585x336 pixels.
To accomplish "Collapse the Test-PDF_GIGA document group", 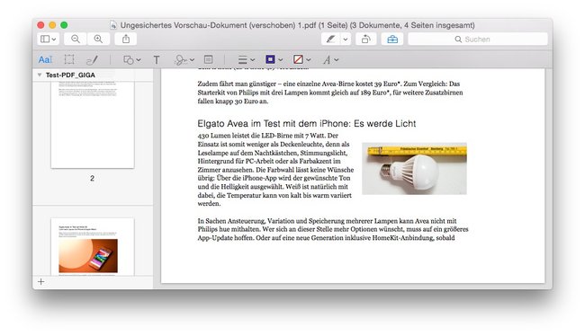I will click(40, 75).
